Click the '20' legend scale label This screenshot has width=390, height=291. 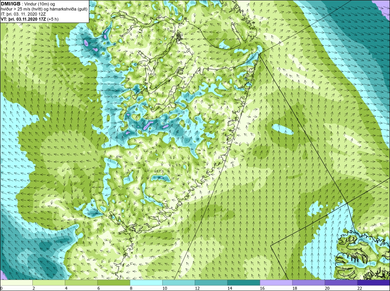pos(327,288)
